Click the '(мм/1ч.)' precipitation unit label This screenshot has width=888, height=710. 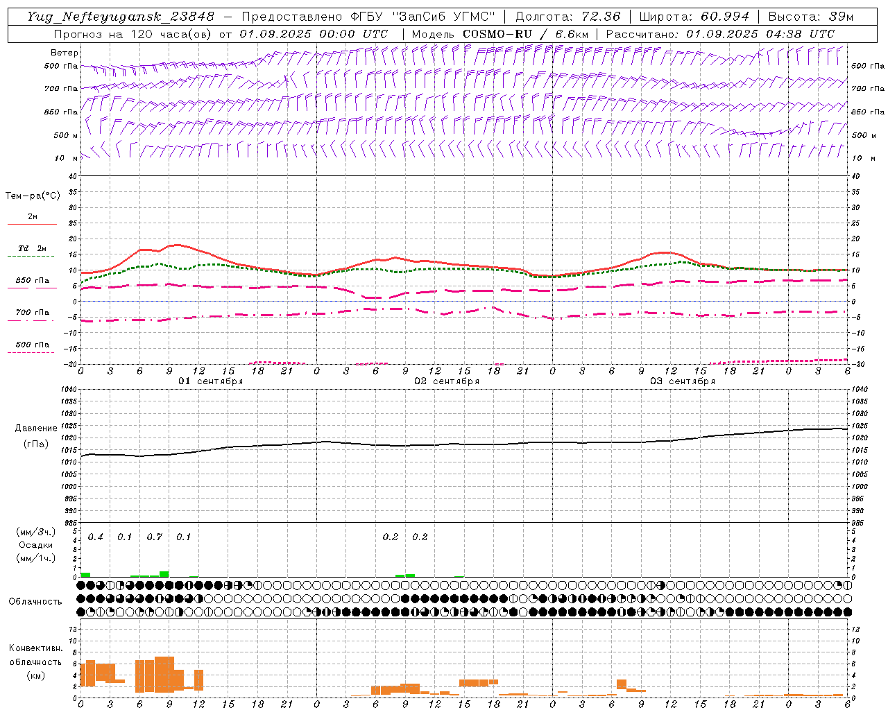click(35, 558)
